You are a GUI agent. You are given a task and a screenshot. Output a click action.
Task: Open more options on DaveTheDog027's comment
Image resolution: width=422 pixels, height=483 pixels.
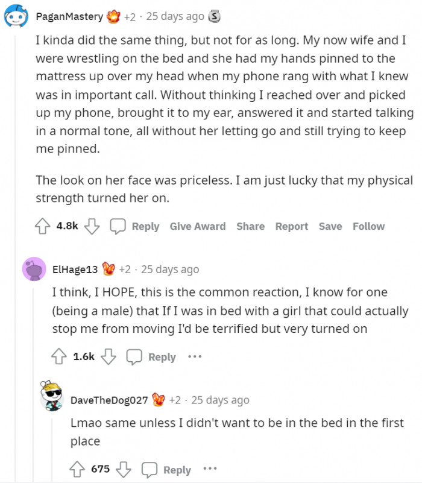click(209, 470)
